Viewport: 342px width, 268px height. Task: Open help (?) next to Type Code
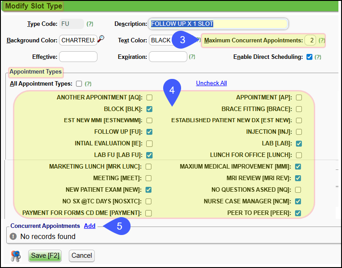click(90, 24)
